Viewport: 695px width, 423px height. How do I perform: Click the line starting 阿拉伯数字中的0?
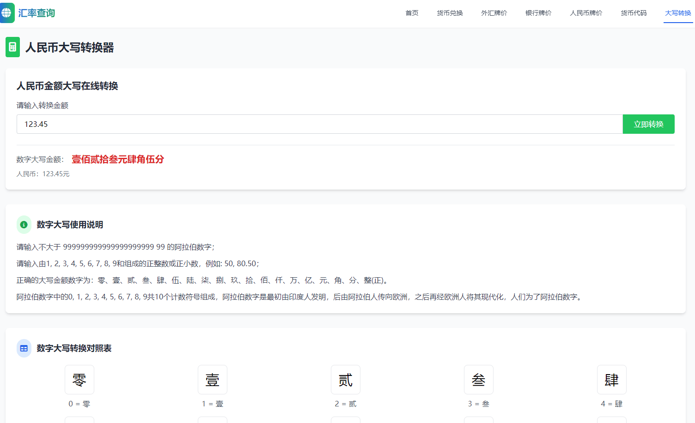[x=300, y=297]
